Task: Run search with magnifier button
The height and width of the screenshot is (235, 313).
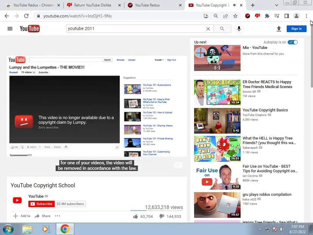Action: [222, 29]
